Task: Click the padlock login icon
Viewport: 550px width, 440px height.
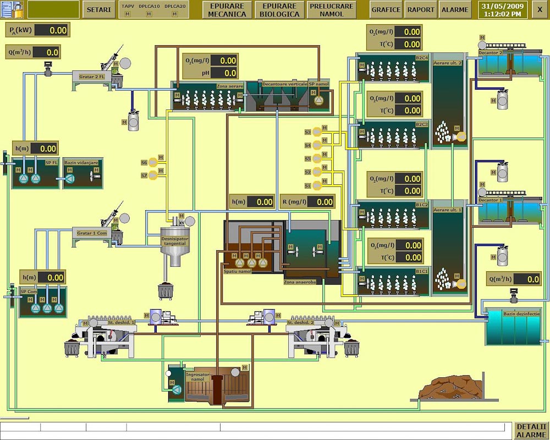Action: coord(12,9)
